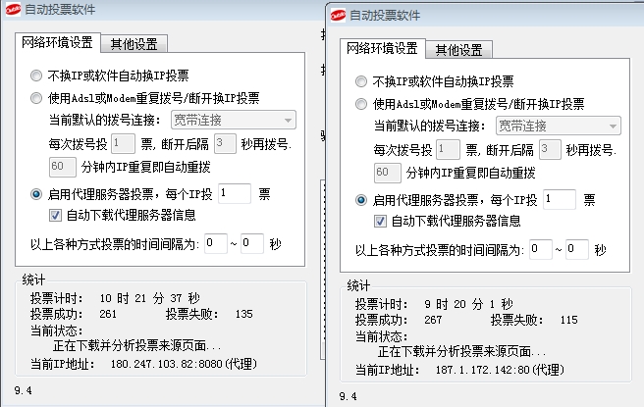
Task: Click the 60 分钟 field in right window
Action: pyautogui.click(x=388, y=173)
